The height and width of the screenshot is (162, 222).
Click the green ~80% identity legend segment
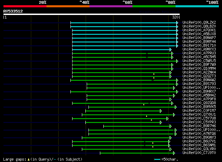point(154,6)
